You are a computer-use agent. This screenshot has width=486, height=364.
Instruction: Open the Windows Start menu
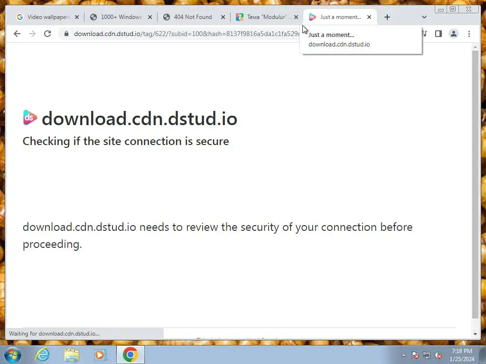12,355
